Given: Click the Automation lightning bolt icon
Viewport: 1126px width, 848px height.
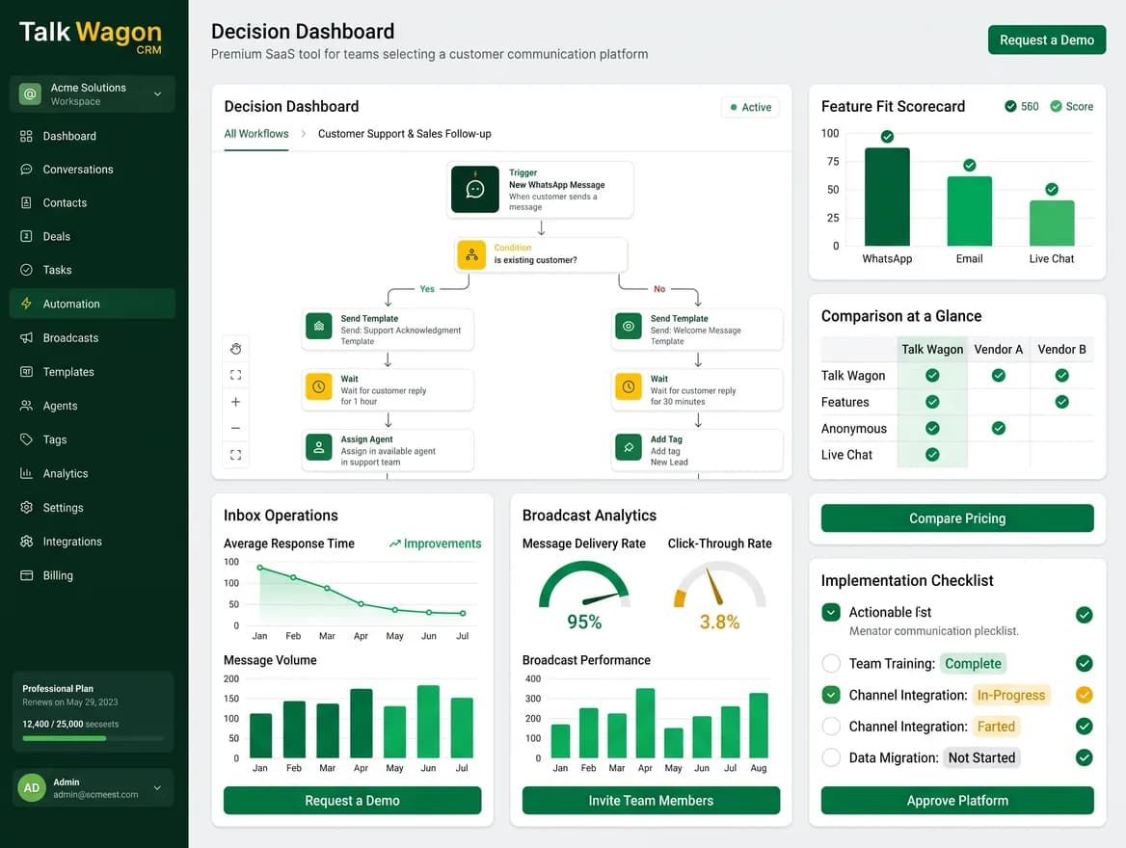Looking at the screenshot, I should 27,303.
